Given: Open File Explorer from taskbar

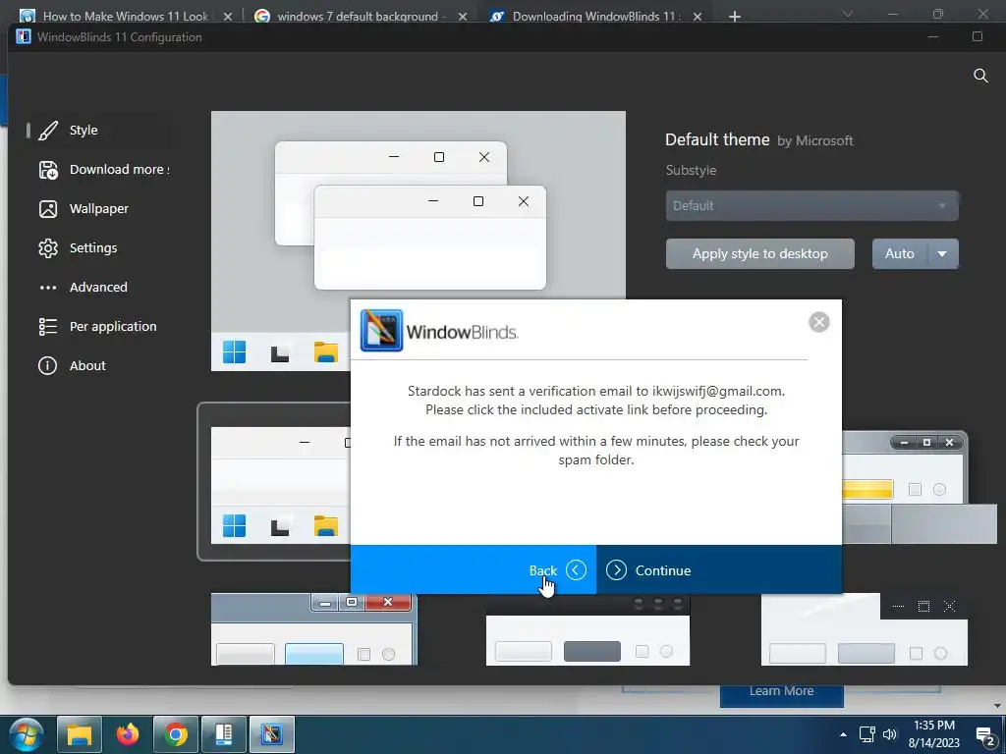Looking at the screenshot, I should [79, 734].
